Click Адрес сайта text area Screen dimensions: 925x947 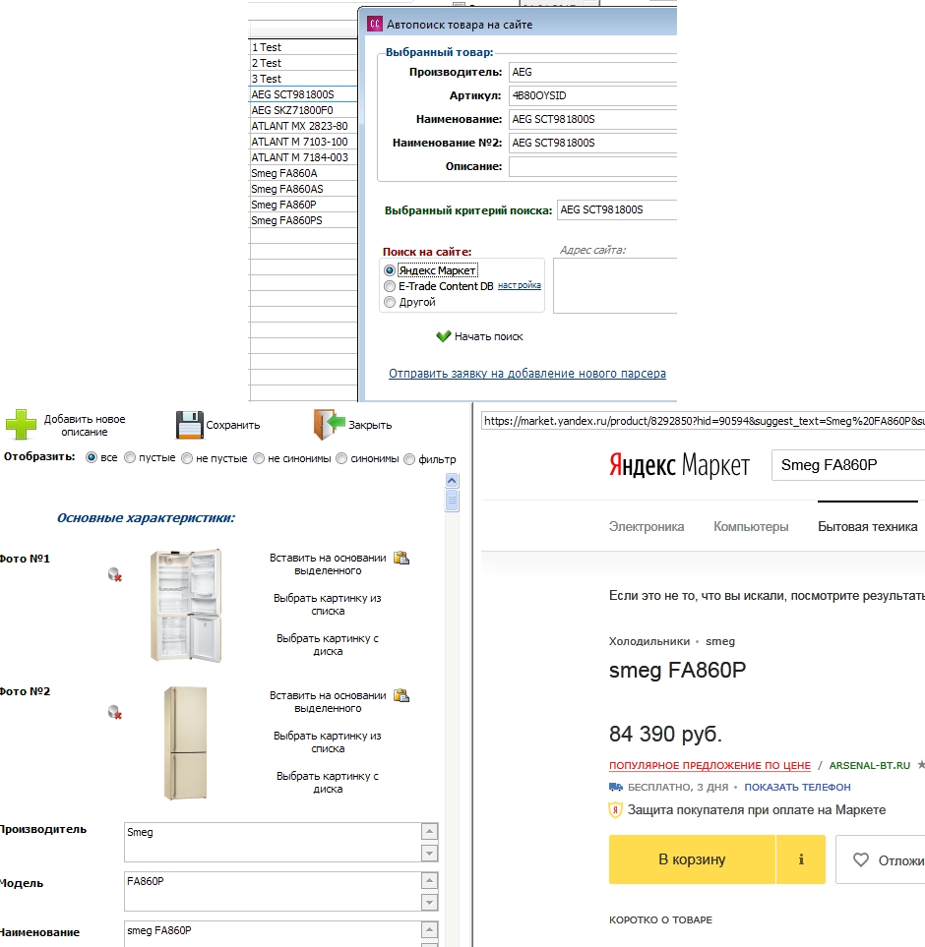point(615,285)
